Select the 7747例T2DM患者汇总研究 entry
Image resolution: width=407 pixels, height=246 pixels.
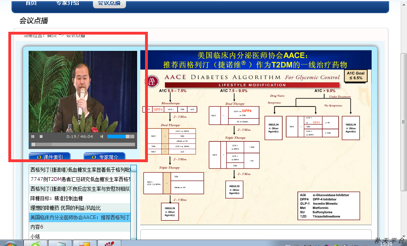[x=79, y=179]
